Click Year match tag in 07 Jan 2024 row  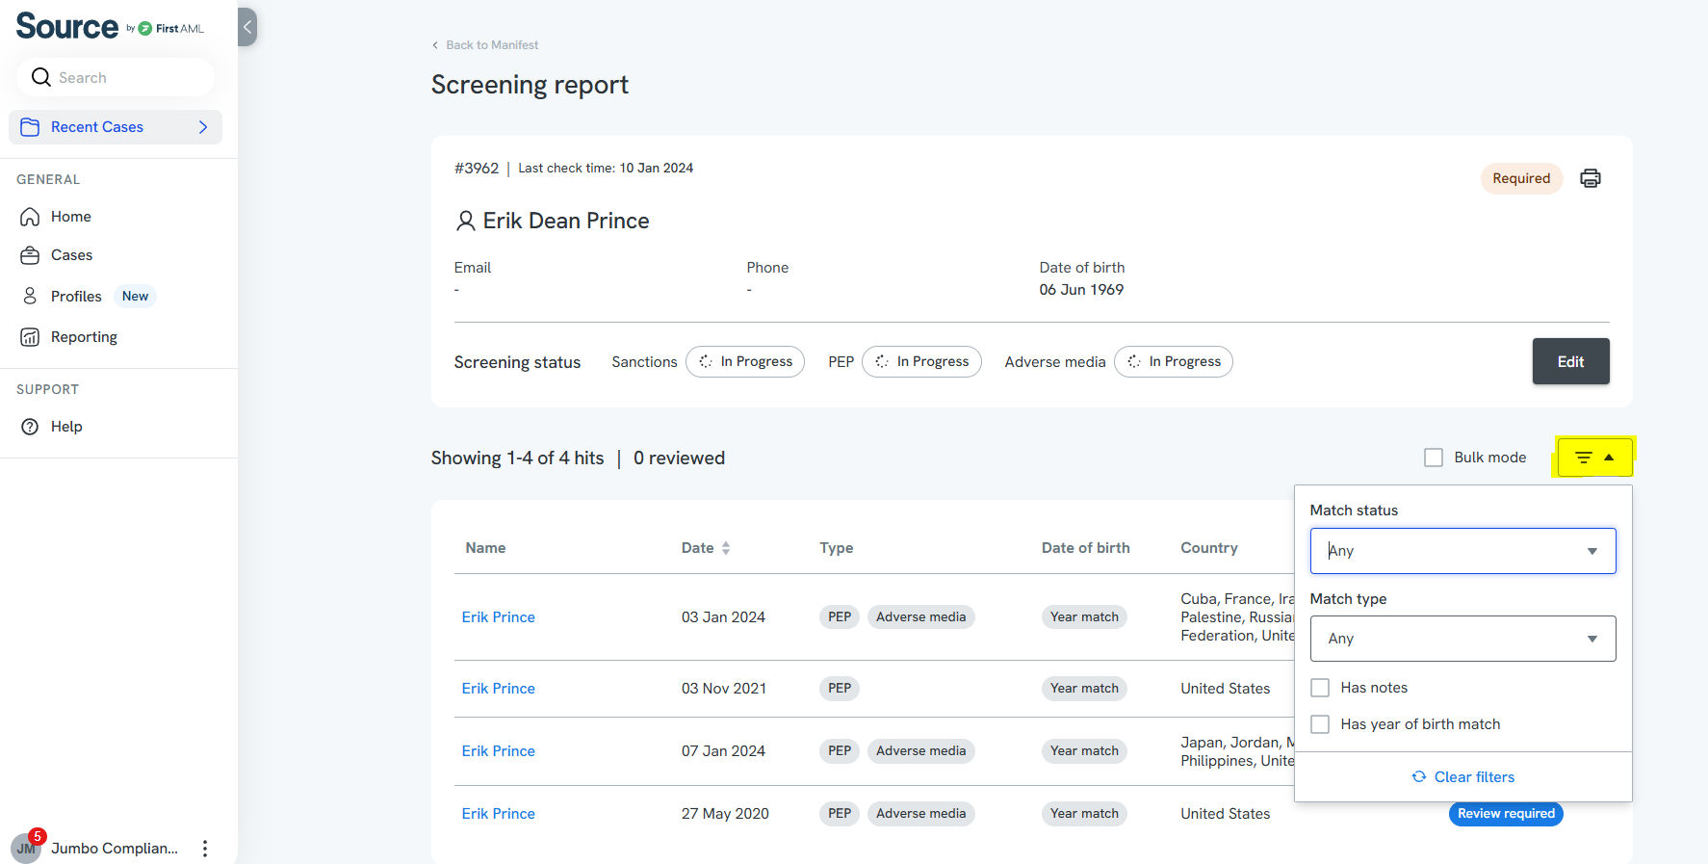1084,751
